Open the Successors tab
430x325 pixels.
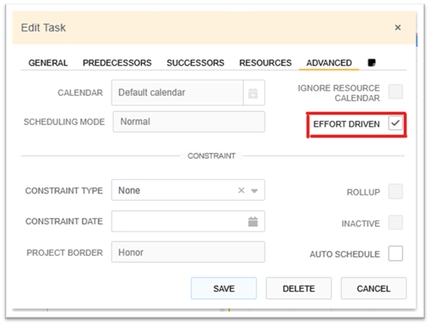195,63
